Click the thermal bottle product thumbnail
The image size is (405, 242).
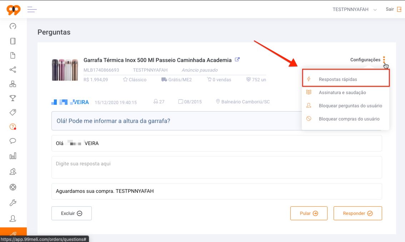coord(65,69)
